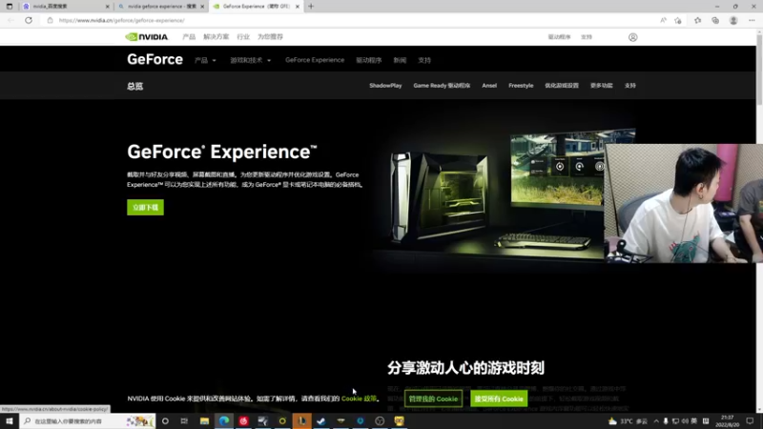
Task: View site information lock icon
Action: 51,20
